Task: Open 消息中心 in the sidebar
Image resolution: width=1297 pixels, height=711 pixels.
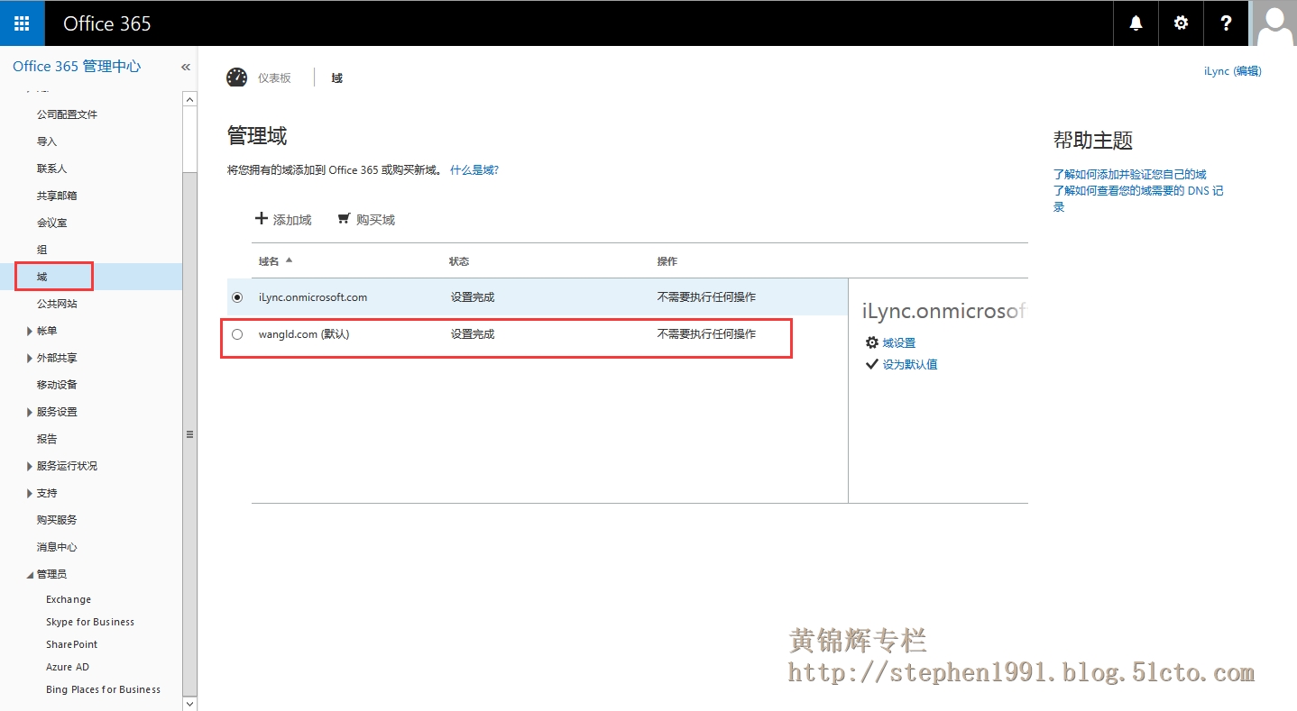Action: 57,547
